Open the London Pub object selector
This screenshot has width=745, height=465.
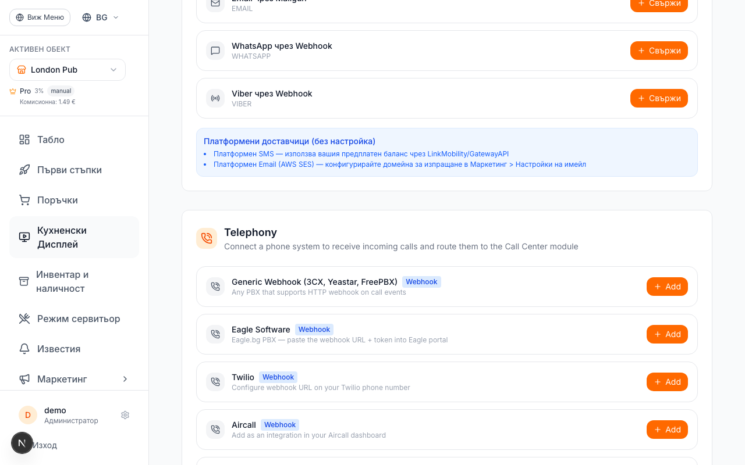pyautogui.click(x=67, y=70)
